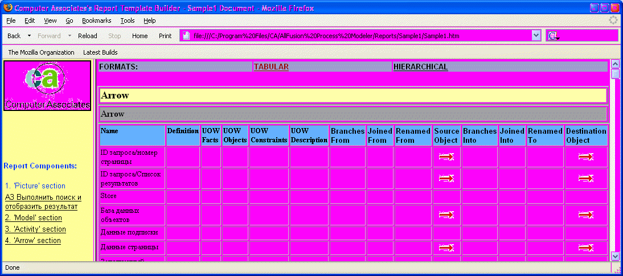
Task: Click Computer Associates logo image
Action: pos(48,85)
